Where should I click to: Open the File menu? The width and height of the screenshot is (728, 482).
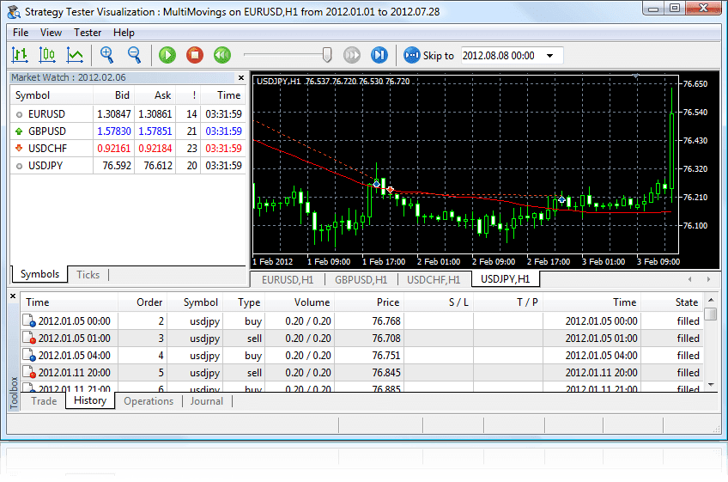coord(21,33)
